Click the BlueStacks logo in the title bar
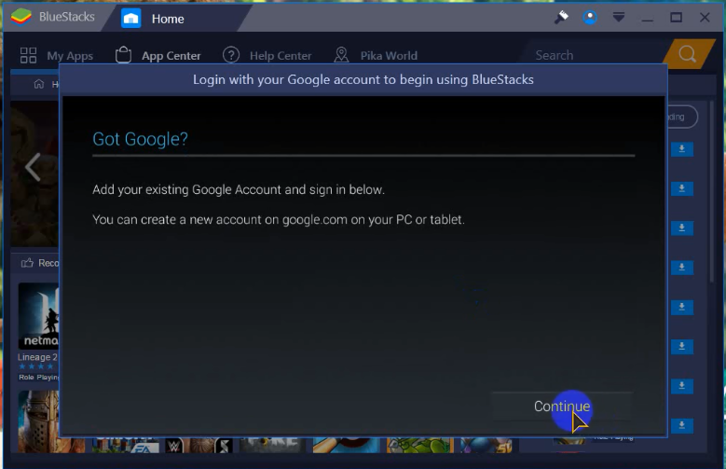This screenshot has height=469, width=726. [21, 17]
